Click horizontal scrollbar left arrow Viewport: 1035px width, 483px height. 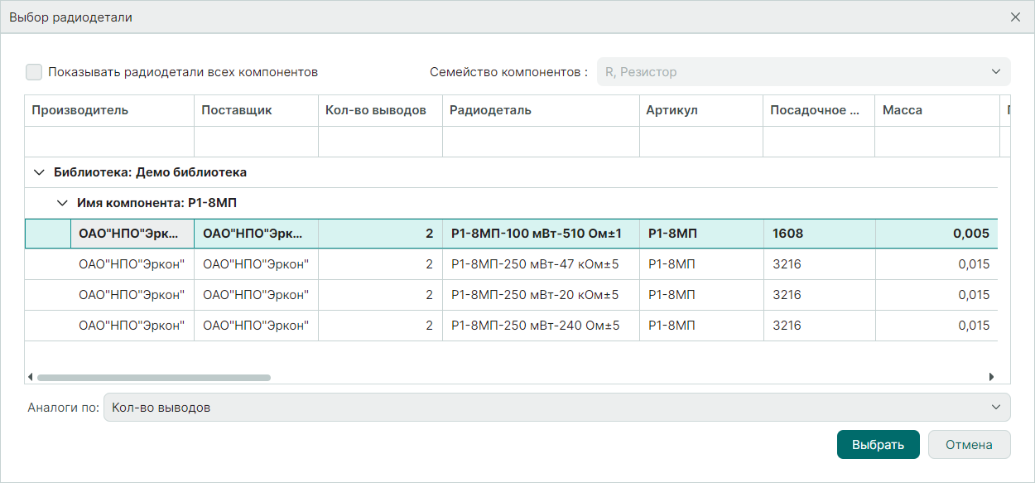pos(31,377)
